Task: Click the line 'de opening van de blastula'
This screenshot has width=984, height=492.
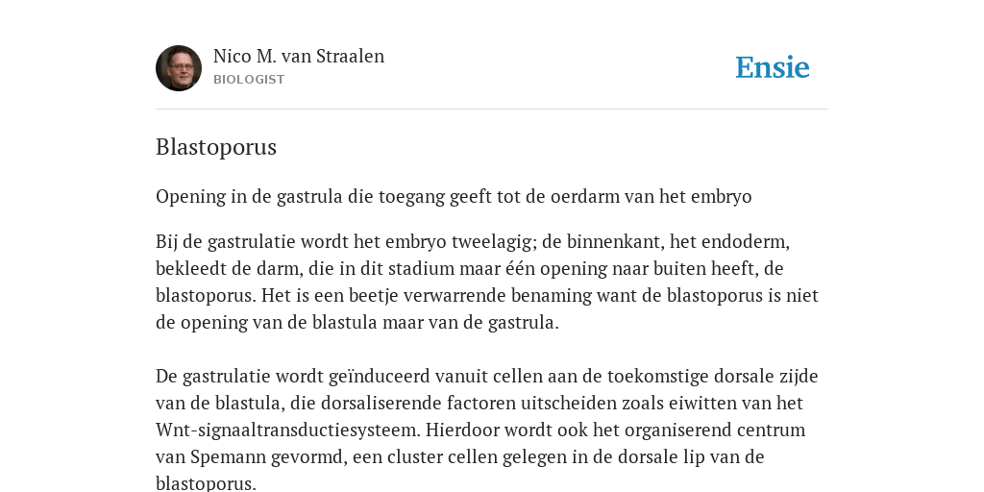Action: pyautogui.click(x=357, y=323)
